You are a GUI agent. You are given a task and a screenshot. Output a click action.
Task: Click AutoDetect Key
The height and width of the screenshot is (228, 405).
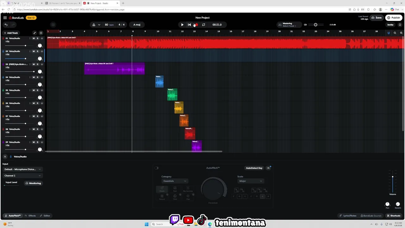[254, 168]
